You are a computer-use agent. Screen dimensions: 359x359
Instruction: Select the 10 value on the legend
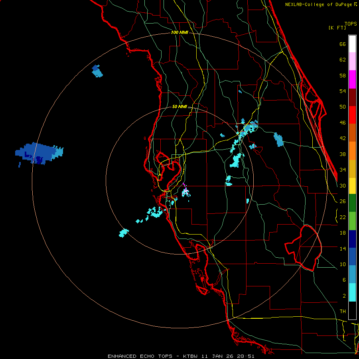click(343, 264)
